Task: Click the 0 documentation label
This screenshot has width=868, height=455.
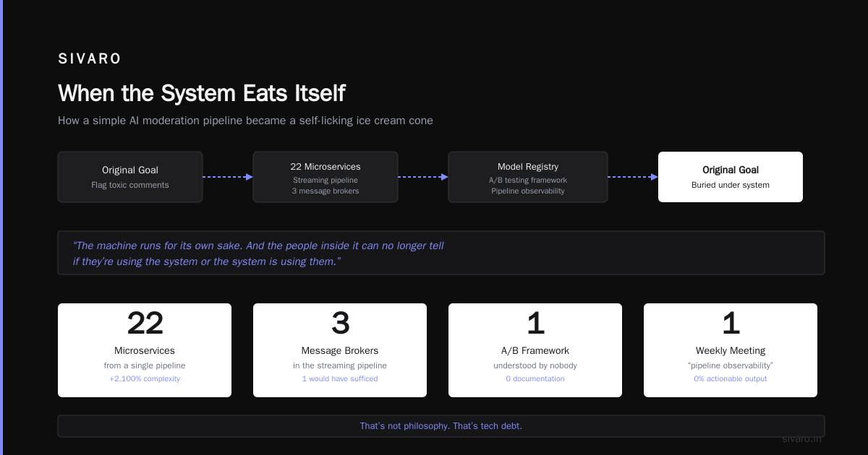Action: pos(535,378)
